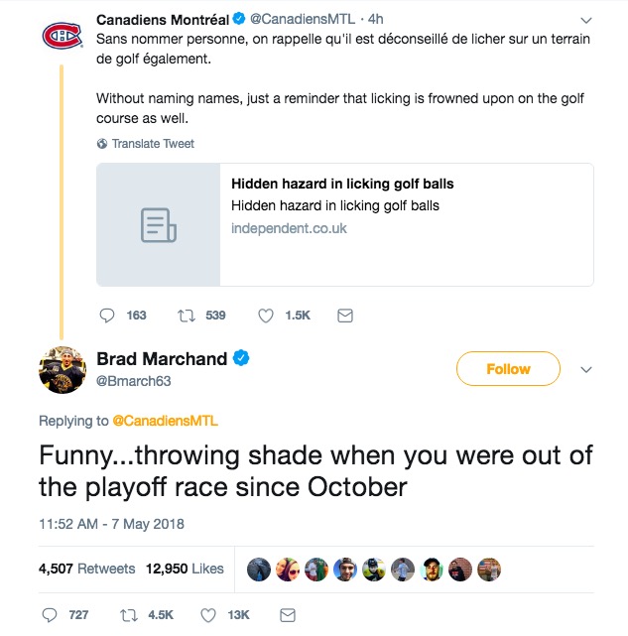Open the 7 May 2018 tweet timestamp
The image size is (628, 636).
tap(111, 524)
